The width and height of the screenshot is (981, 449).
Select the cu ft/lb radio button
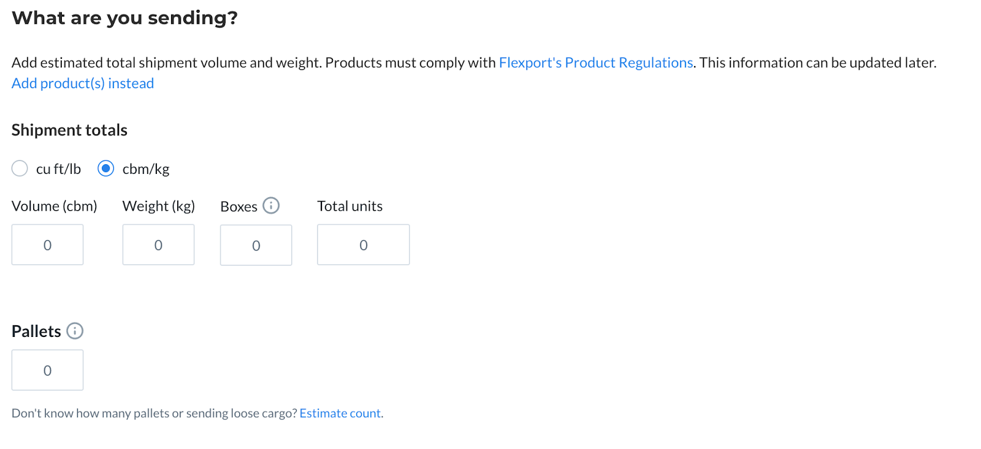[x=20, y=168]
